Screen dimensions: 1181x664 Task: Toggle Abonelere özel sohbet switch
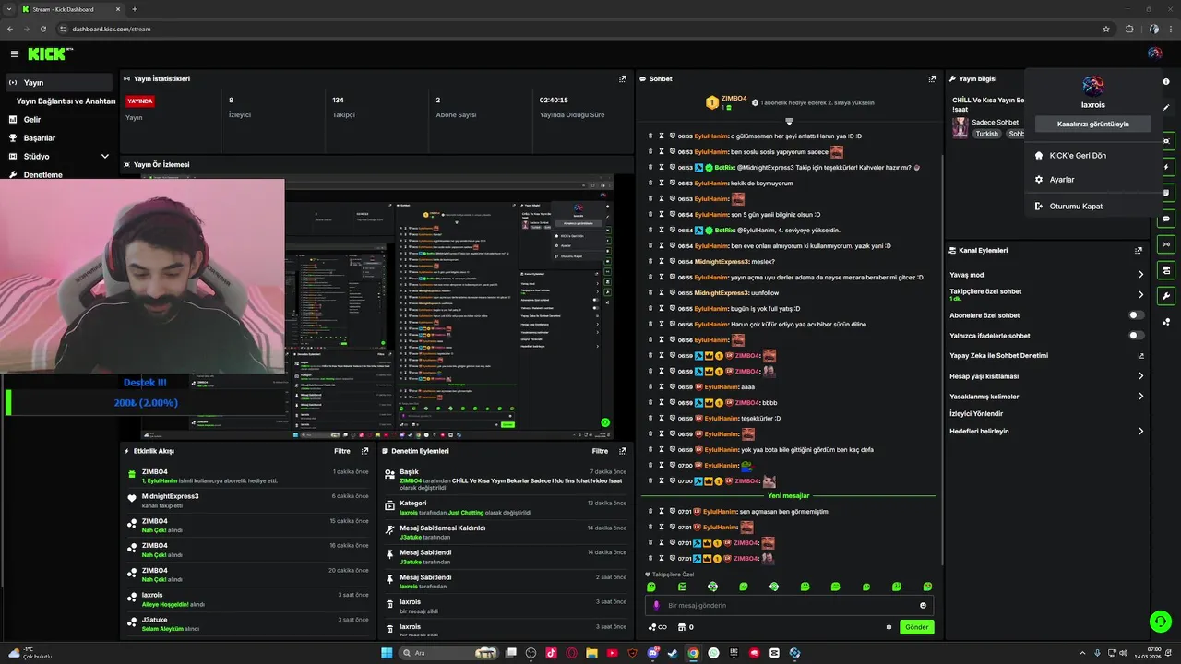pyautogui.click(x=1137, y=315)
